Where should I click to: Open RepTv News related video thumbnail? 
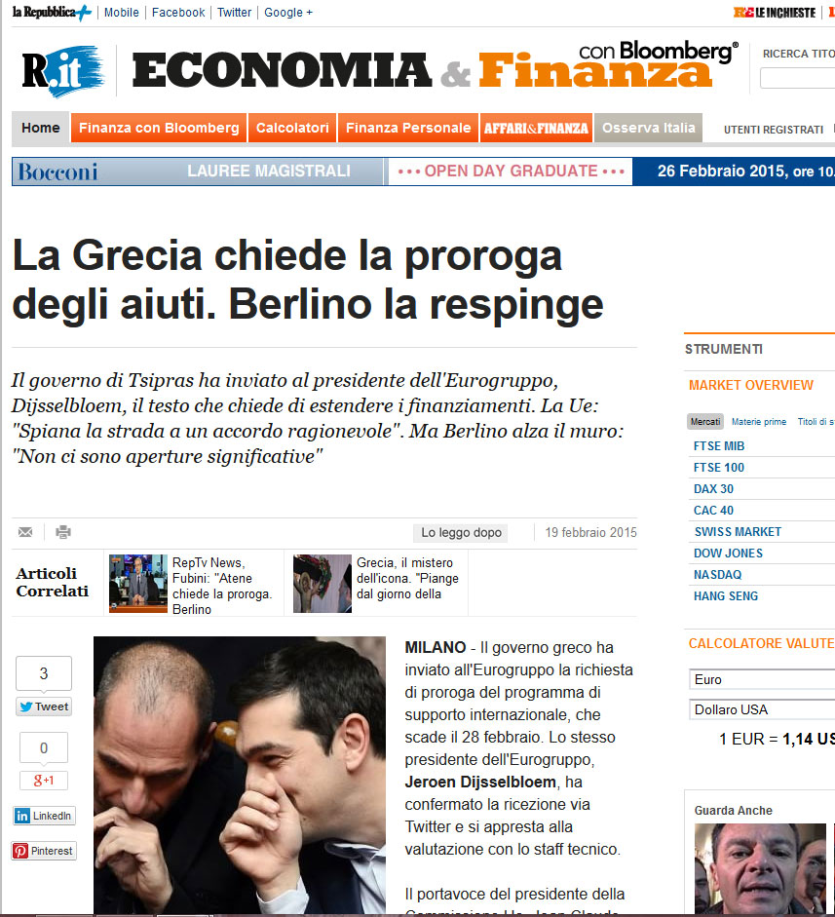(x=138, y=583)
